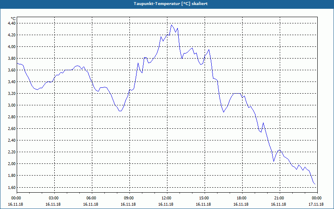The image size is (334, 209).
Task: Click the 2,60 y-axis label
Action: point(12,129)
